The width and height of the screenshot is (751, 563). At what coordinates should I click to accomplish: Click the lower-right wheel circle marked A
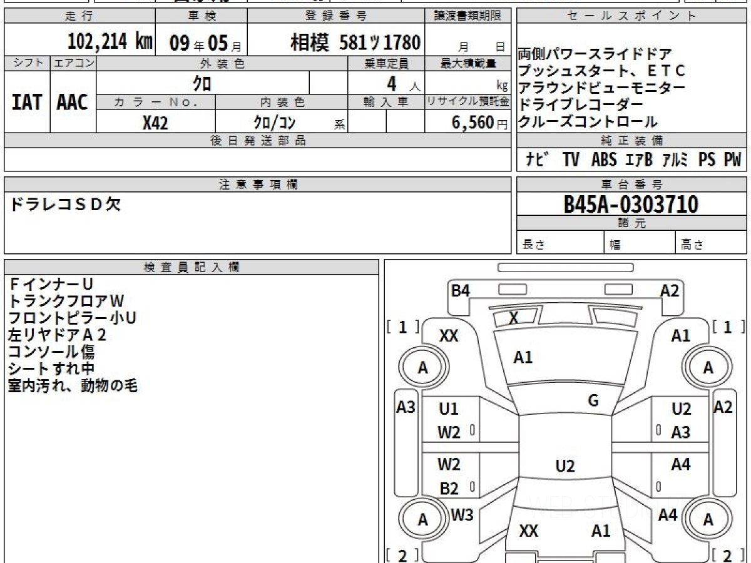click(x=708, y=519)
